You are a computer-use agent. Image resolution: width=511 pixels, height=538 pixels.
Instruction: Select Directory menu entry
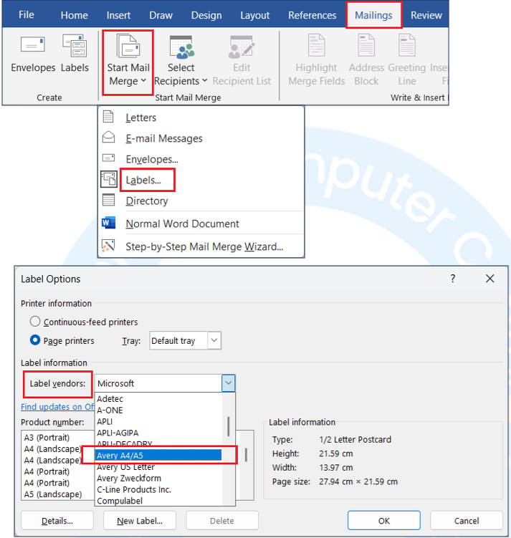point(201,201)
